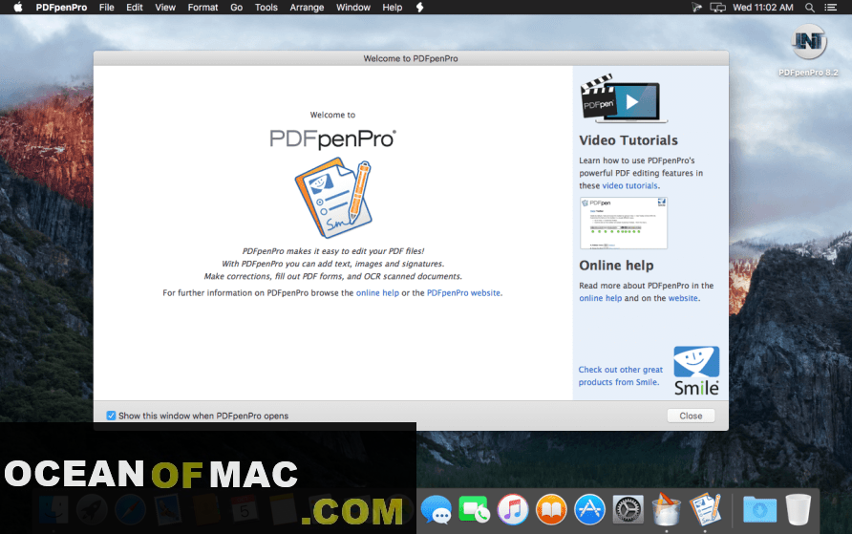Open the PDFpenPro application menu
Image resolution: width=852 pixels, height=534 pixels.
tap(61, 7)
